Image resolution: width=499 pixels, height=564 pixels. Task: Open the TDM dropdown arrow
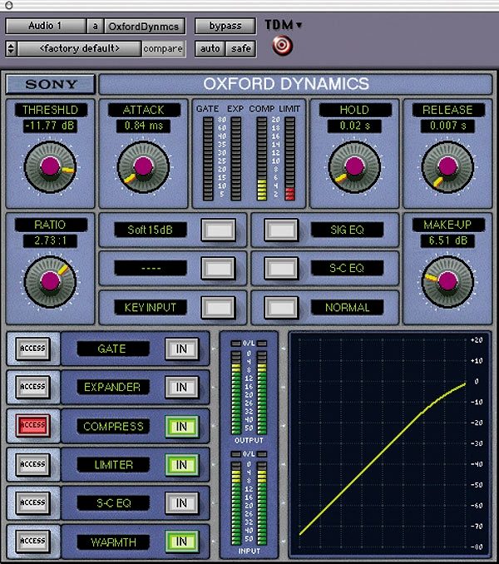[x=299, y=25]
